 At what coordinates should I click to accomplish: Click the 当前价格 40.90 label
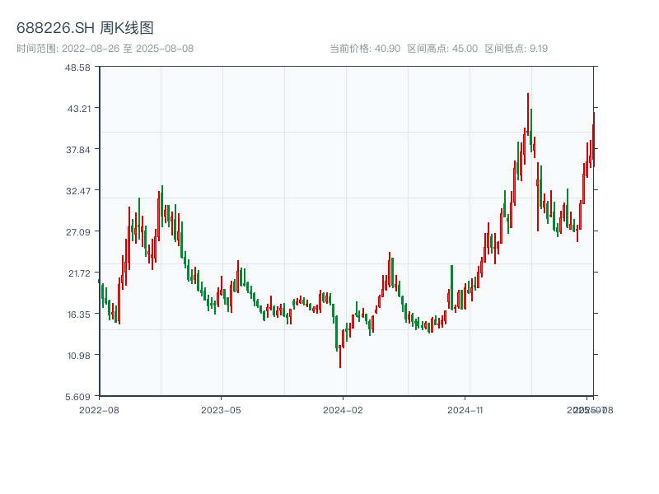tap(365, 49)
